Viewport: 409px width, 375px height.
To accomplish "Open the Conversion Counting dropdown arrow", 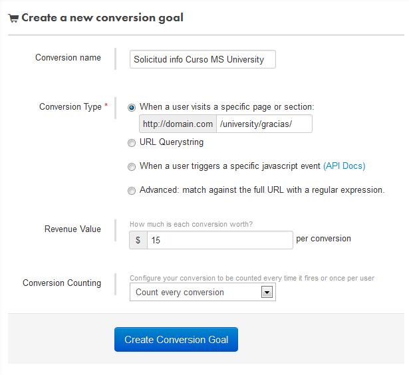I will (x=267, y=292).
